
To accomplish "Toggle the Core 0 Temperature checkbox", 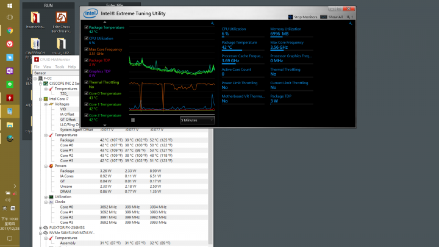I will coord(86,93).
